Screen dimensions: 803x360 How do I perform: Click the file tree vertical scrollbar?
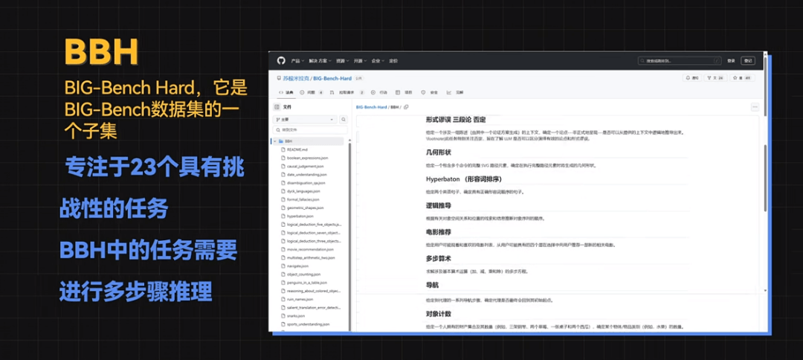[349, 236]
